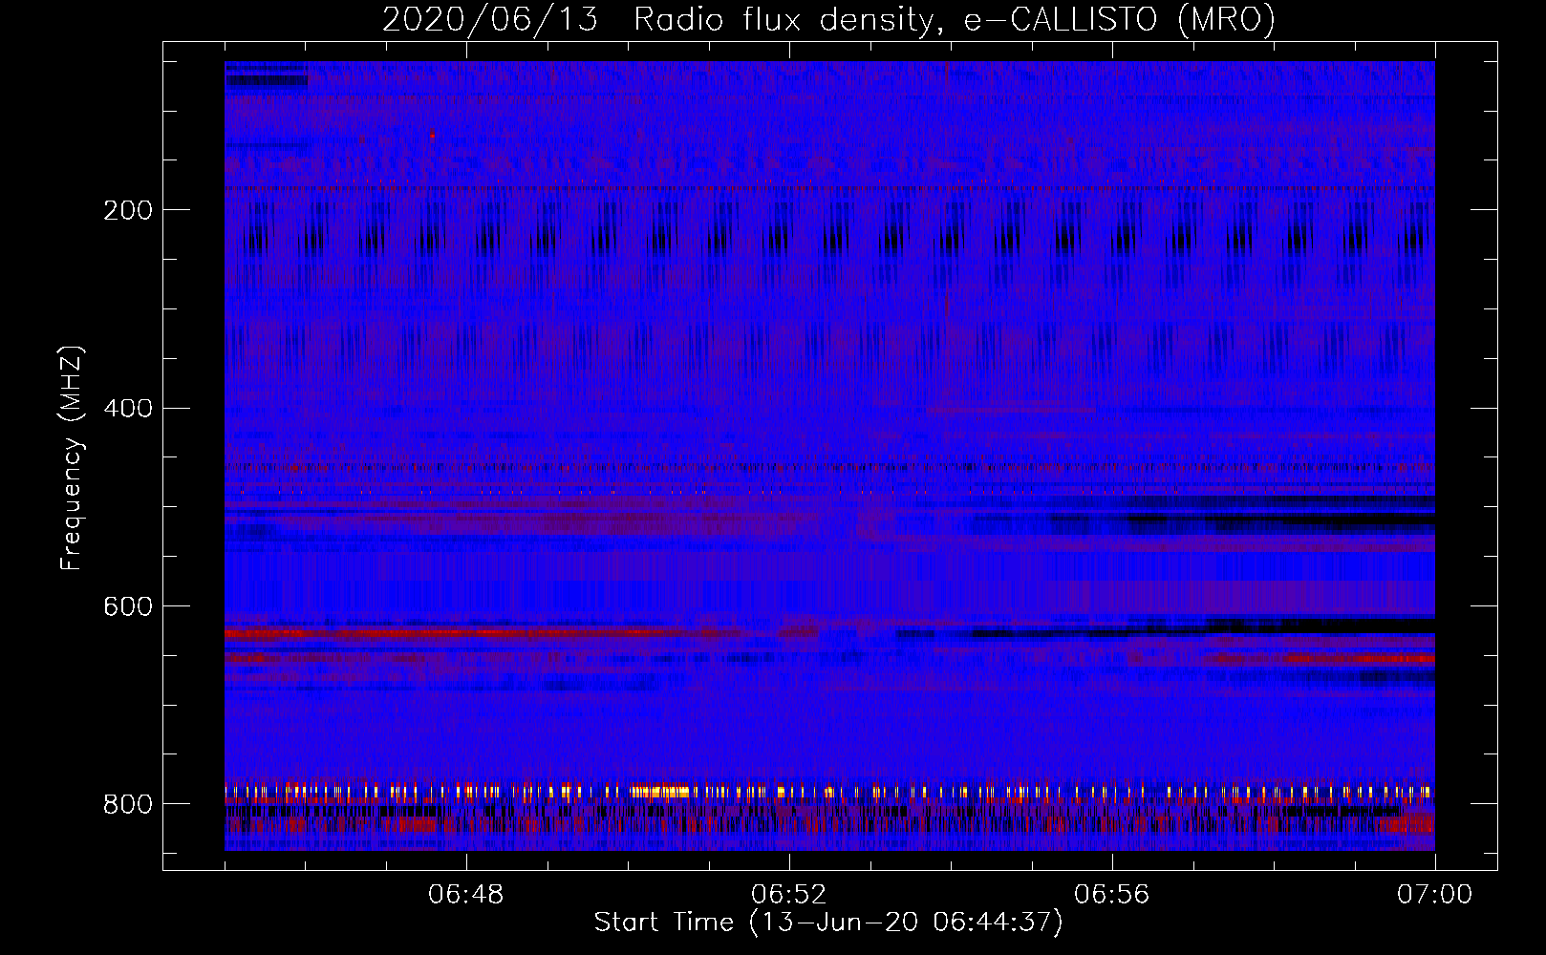The width and height of the screenshot is (1546, 955).
Task: Click the 06:52 time tick label
Action: click(789, 895)
